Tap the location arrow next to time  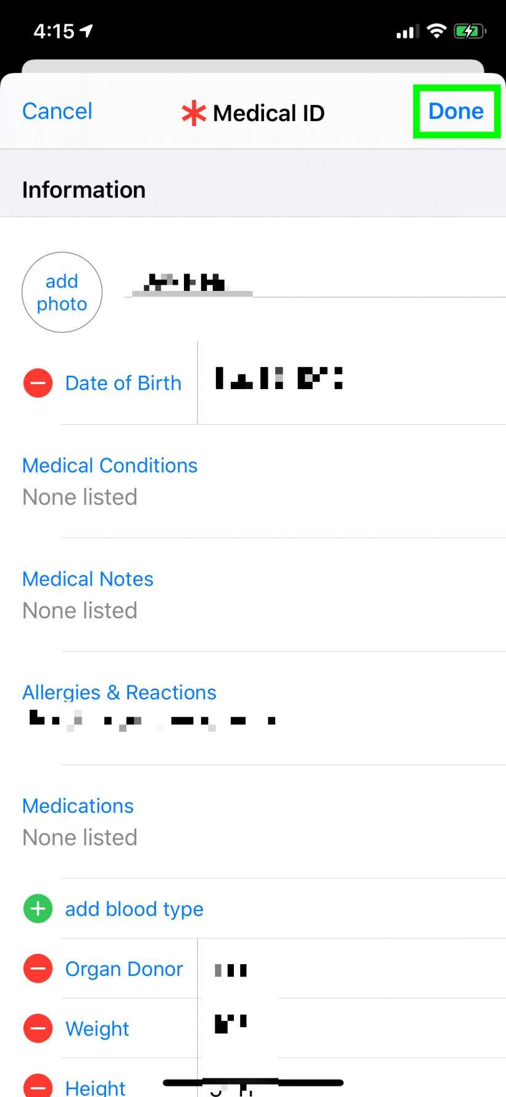[86, 30]
